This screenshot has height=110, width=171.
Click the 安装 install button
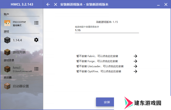pos(105,102)
